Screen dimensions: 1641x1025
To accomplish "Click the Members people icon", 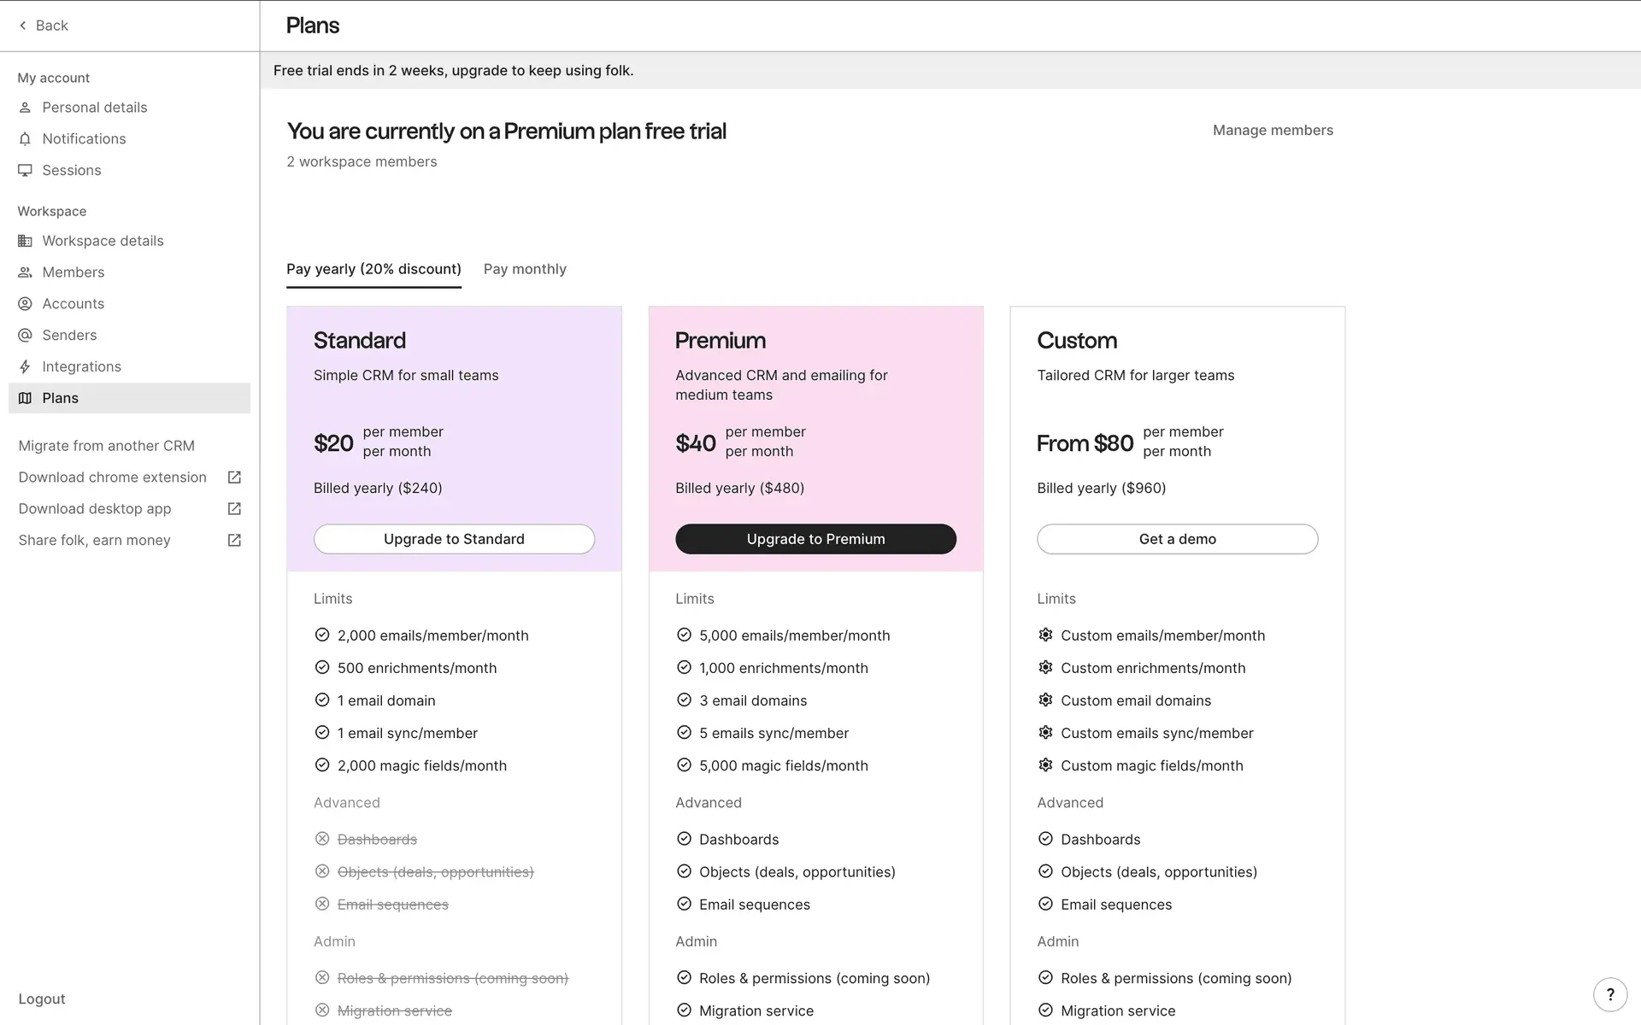I will [25, 272].
